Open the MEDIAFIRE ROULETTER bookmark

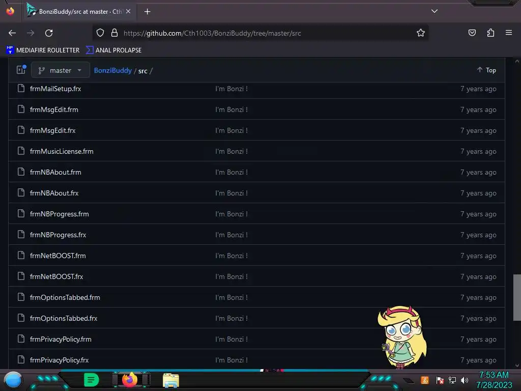tap(43, 50)
